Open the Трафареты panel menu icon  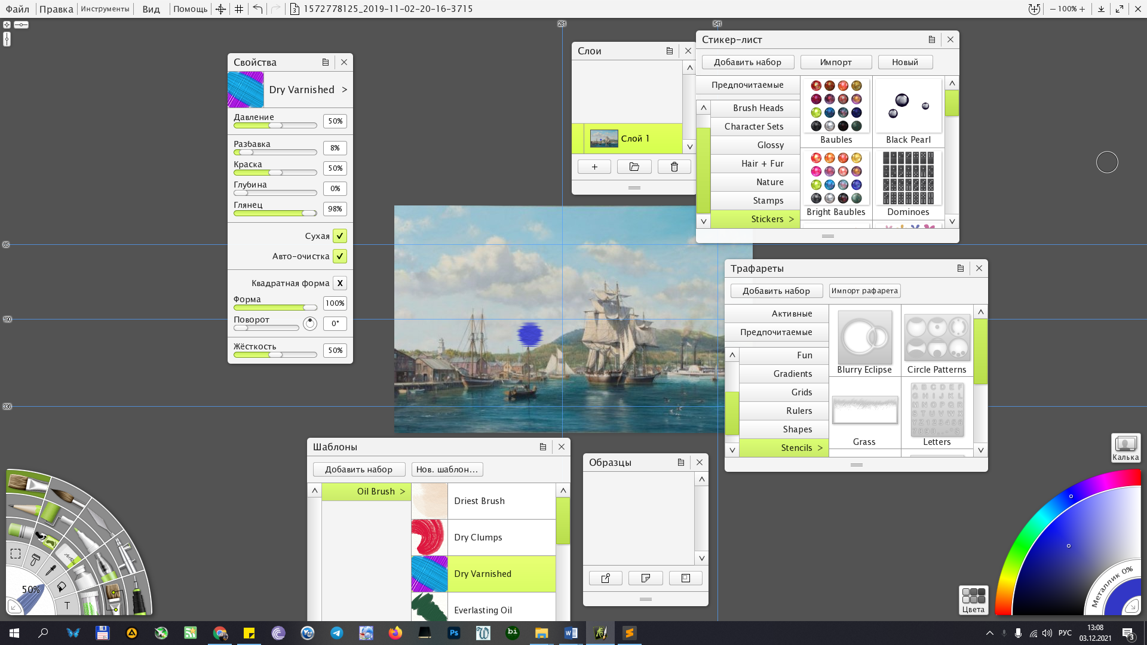tap(961, 268)
